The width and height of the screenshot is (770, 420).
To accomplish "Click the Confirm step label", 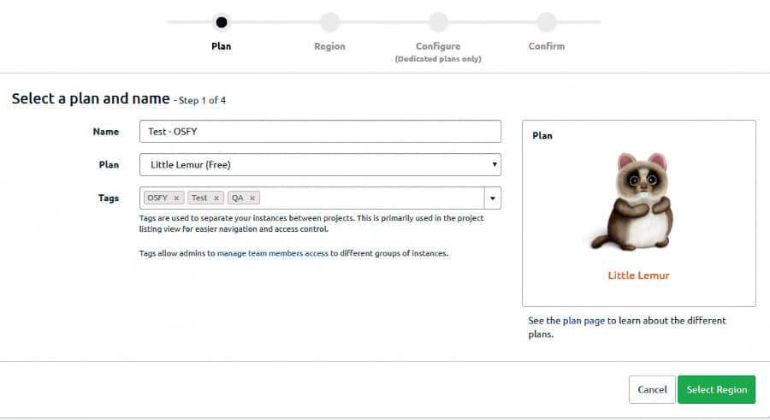I will (547, 46).
